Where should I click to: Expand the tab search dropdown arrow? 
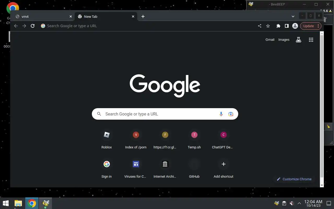click(x=293, y=16)
